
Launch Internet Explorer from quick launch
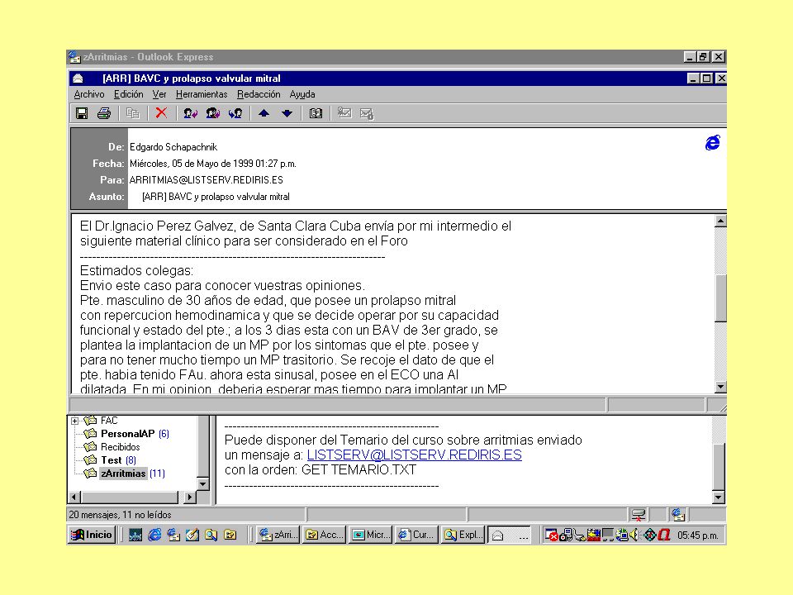click(x=154, y=535)
